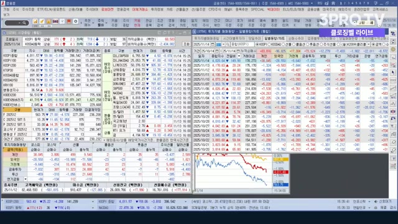398x224 pixels.
Task: Open the dropdown arrow inside the dark search box
Action: (19, 23)
